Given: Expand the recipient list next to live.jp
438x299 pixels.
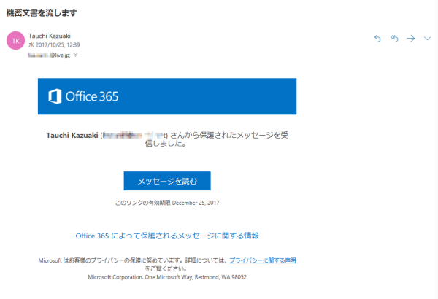Looking at the screenshot, I should [x=75, y=55].
